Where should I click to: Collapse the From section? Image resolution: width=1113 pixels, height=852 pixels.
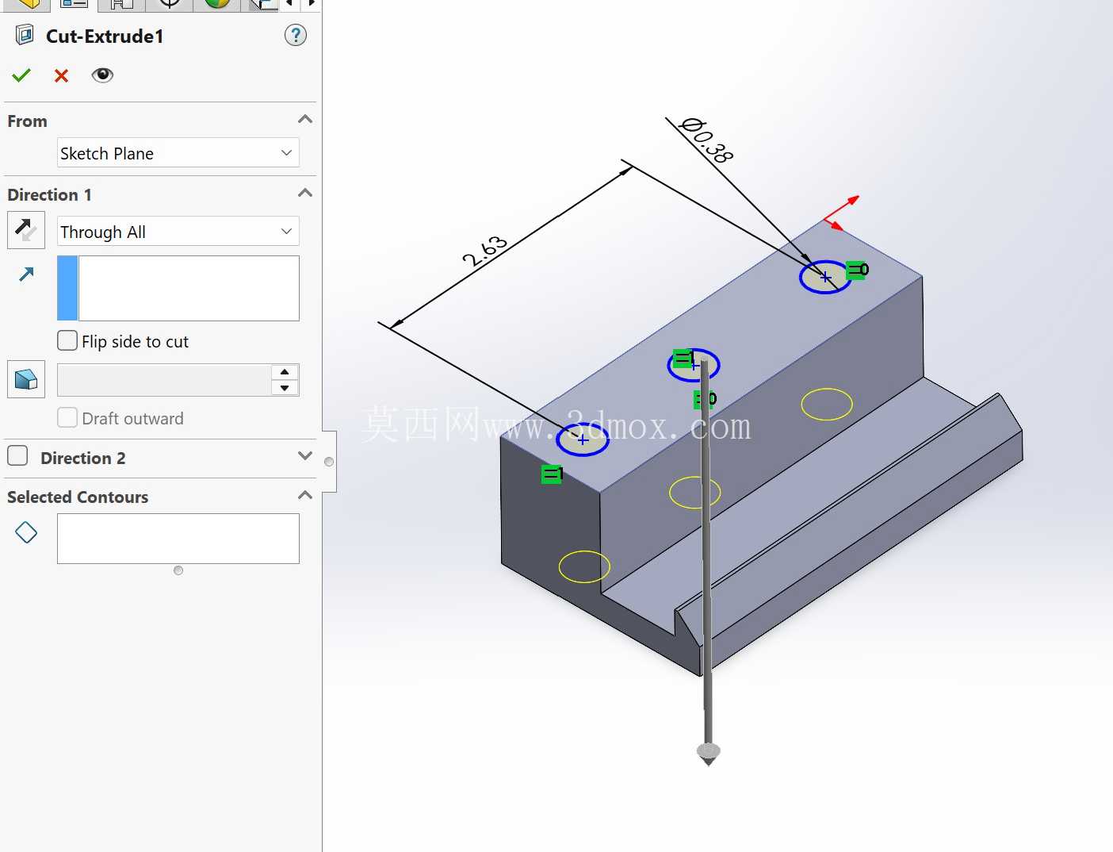pyautogui.click(x=305, y=120)
